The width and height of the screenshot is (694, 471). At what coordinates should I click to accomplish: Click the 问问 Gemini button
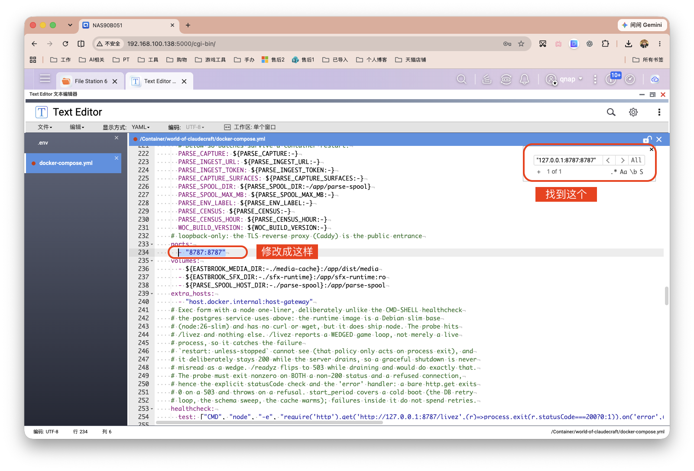coord(642,25)
